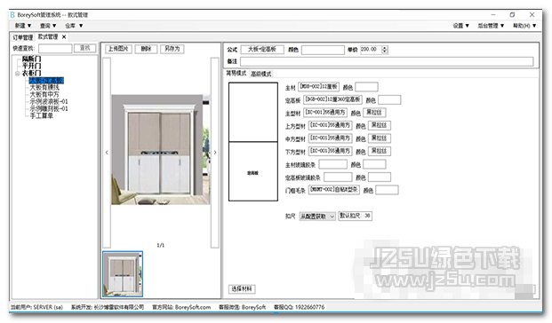Click the 定高板 [DGB-002]12厘360定高板 field
Image resolution: width=552 pixels, height=323 pixels.
point(332,99)
